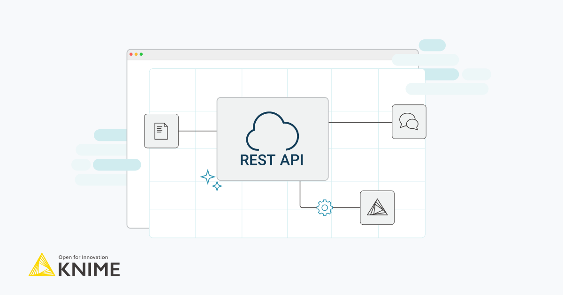This screenshot has width=563, height=295.
Task: Click the REST API text label
Action: [272, 160]
